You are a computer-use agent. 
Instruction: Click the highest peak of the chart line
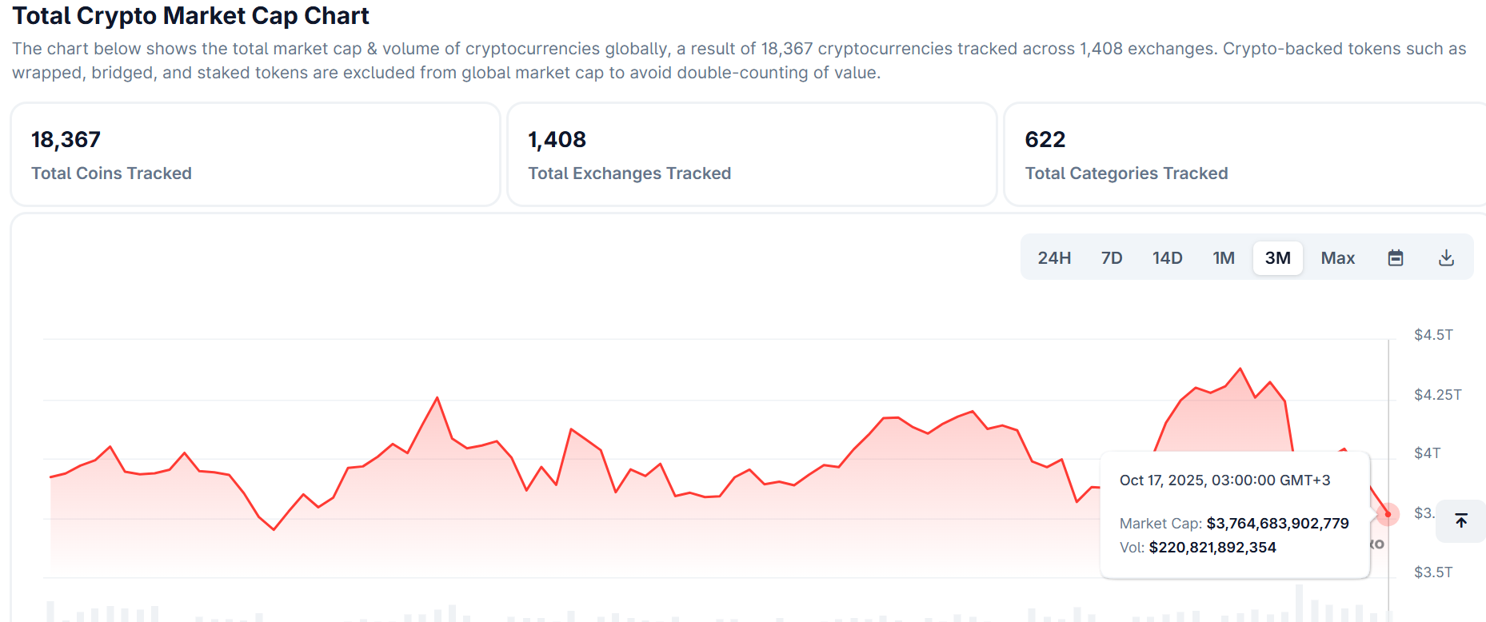tap(1240, 369)
